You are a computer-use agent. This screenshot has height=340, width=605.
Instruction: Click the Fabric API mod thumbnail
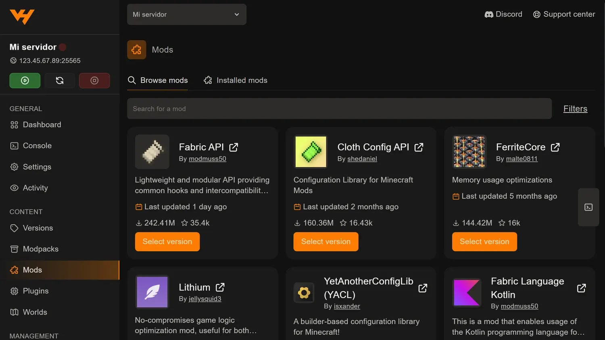click(152, 152)
